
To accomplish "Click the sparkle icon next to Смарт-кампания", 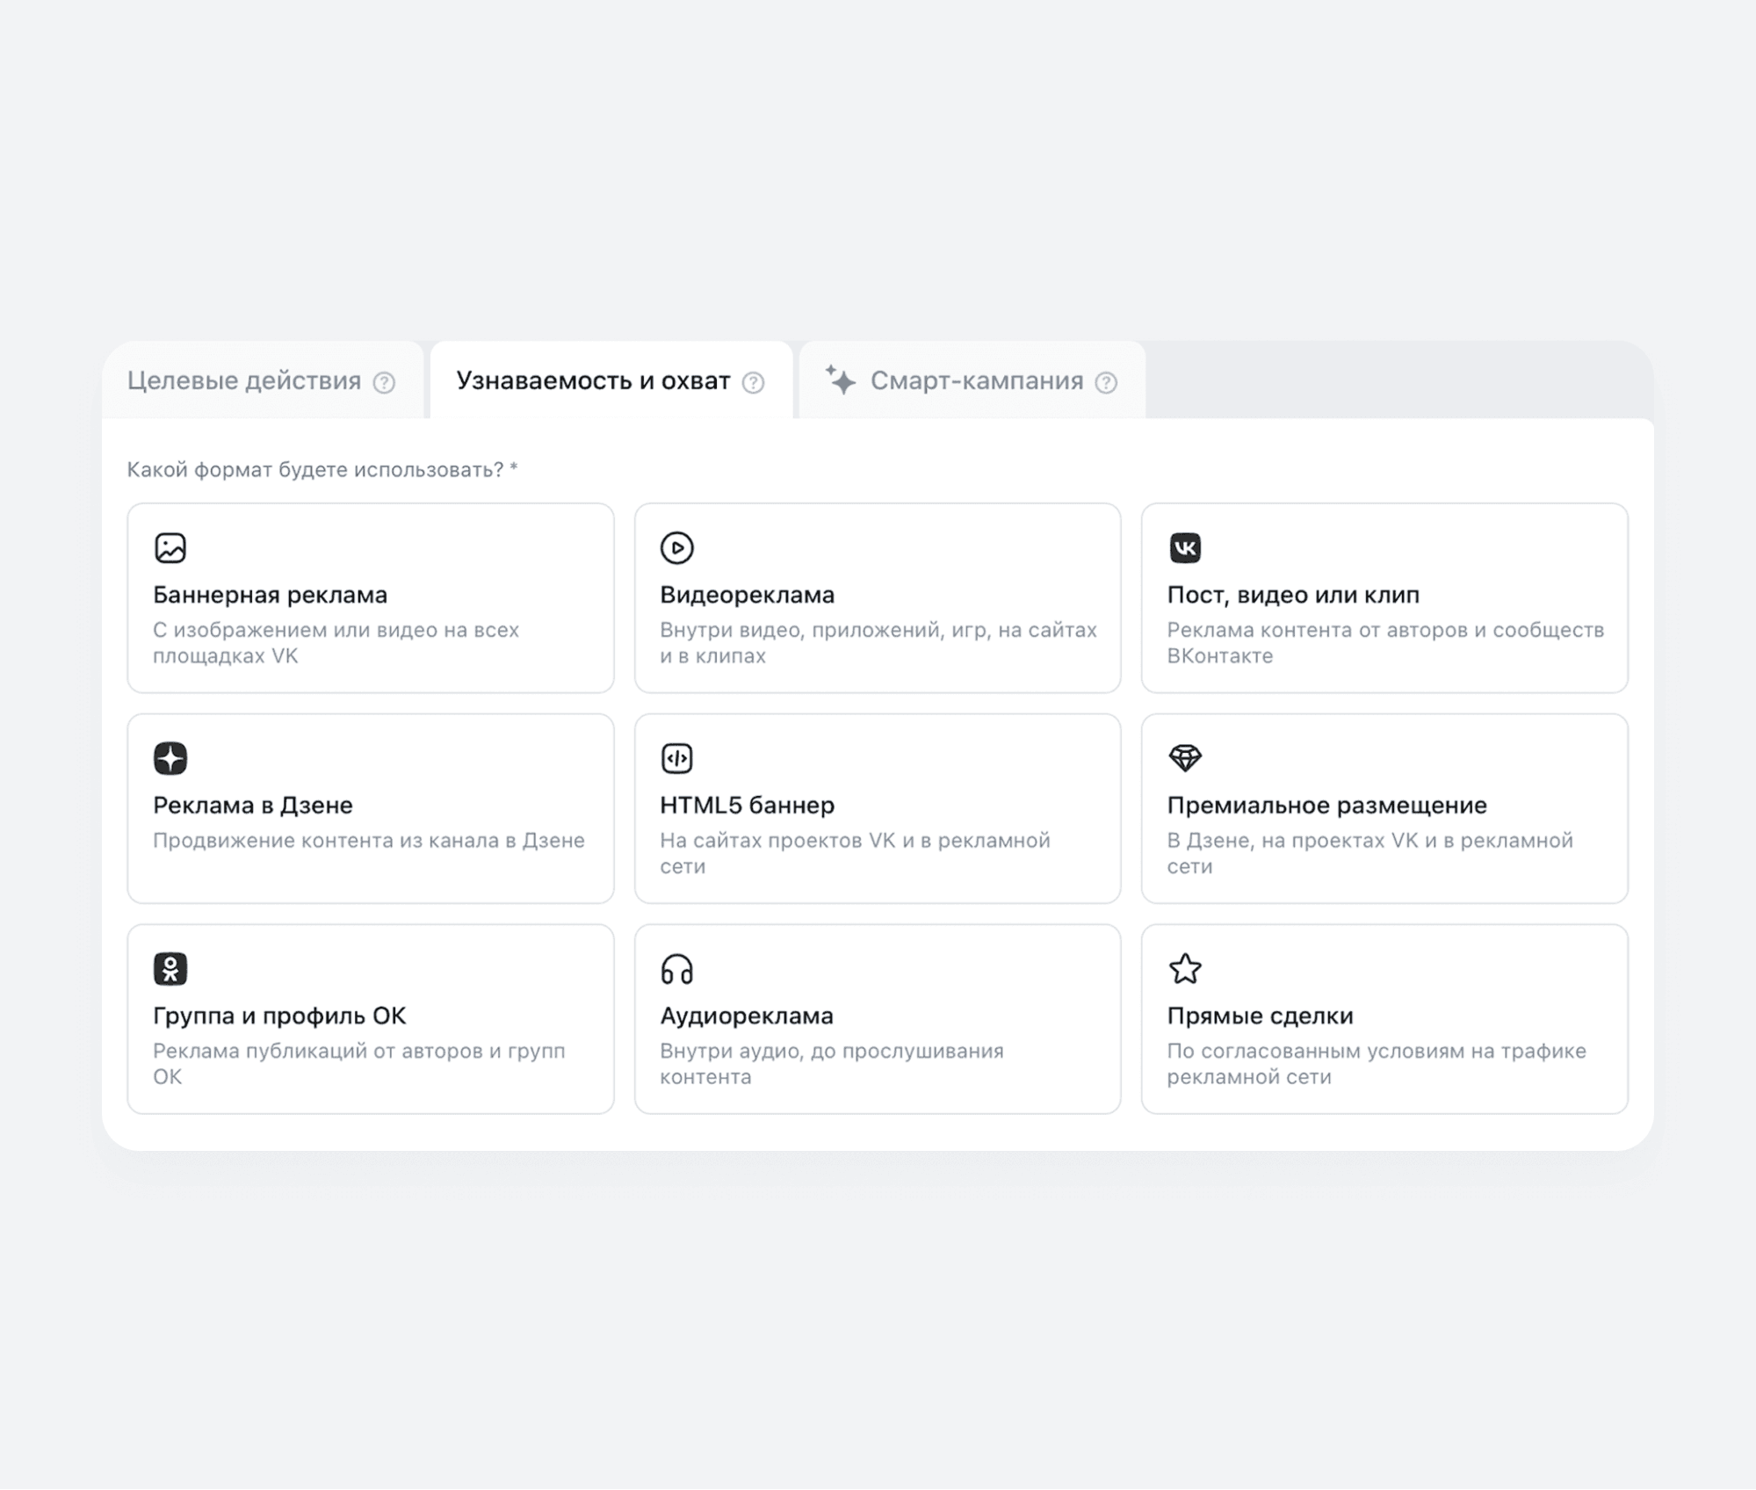I will coord(840,380).
